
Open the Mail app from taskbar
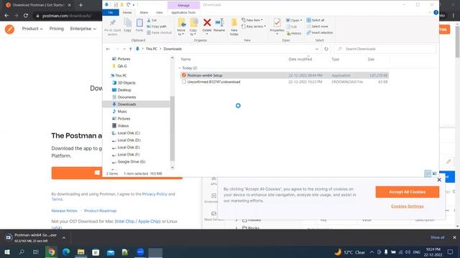(111, 252)
